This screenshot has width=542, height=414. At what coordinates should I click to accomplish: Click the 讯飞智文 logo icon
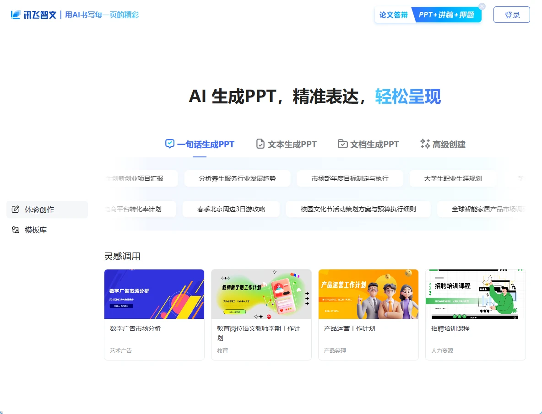[x=16, y=15]
